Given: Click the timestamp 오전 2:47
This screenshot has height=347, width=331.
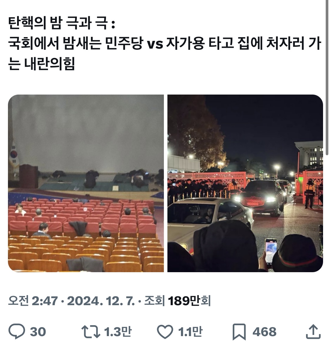Looking at the screenshot, I should coord(33,301).
